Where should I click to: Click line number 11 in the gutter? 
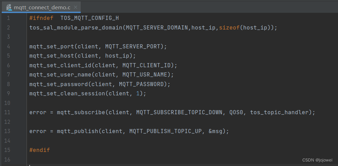point(7,112)
